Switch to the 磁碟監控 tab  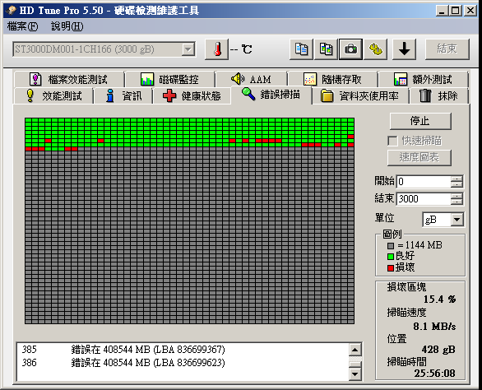click(x=169, y=79)
